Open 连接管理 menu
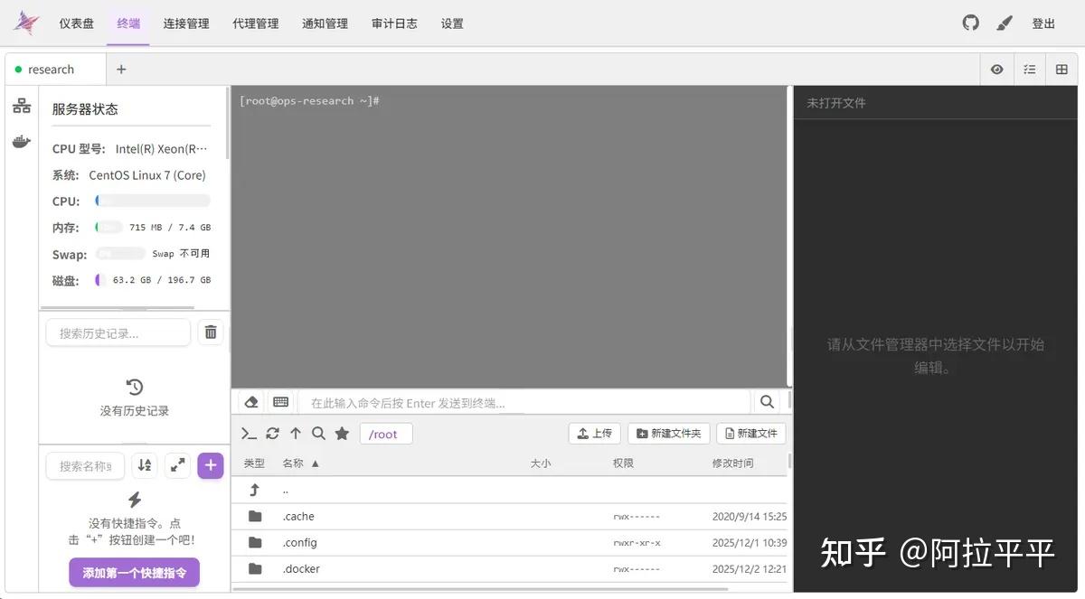The image size is (1085, 599). point(186,23)
